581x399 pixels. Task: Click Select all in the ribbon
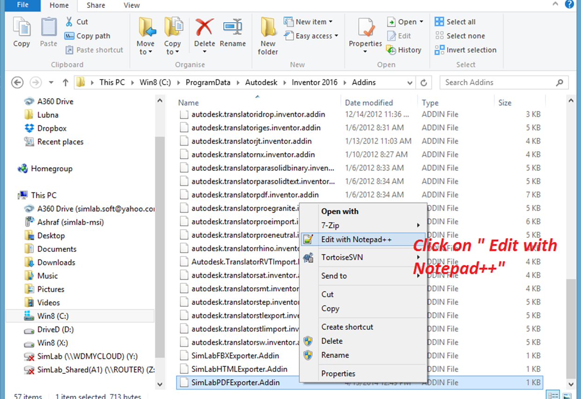455,21
